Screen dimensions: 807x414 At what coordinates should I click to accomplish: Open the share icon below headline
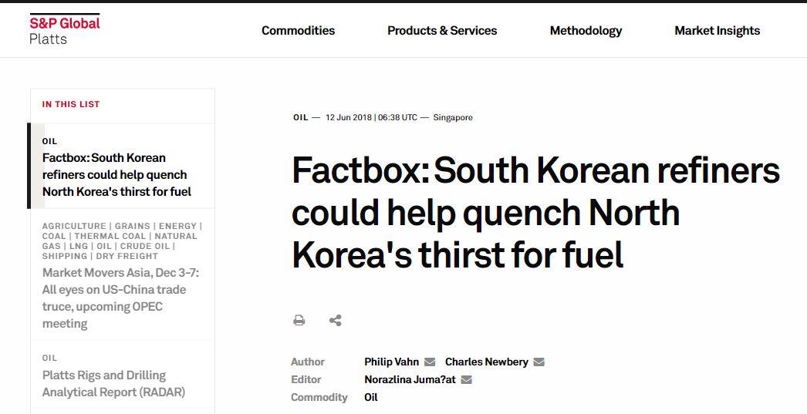[x=335, y=321]
